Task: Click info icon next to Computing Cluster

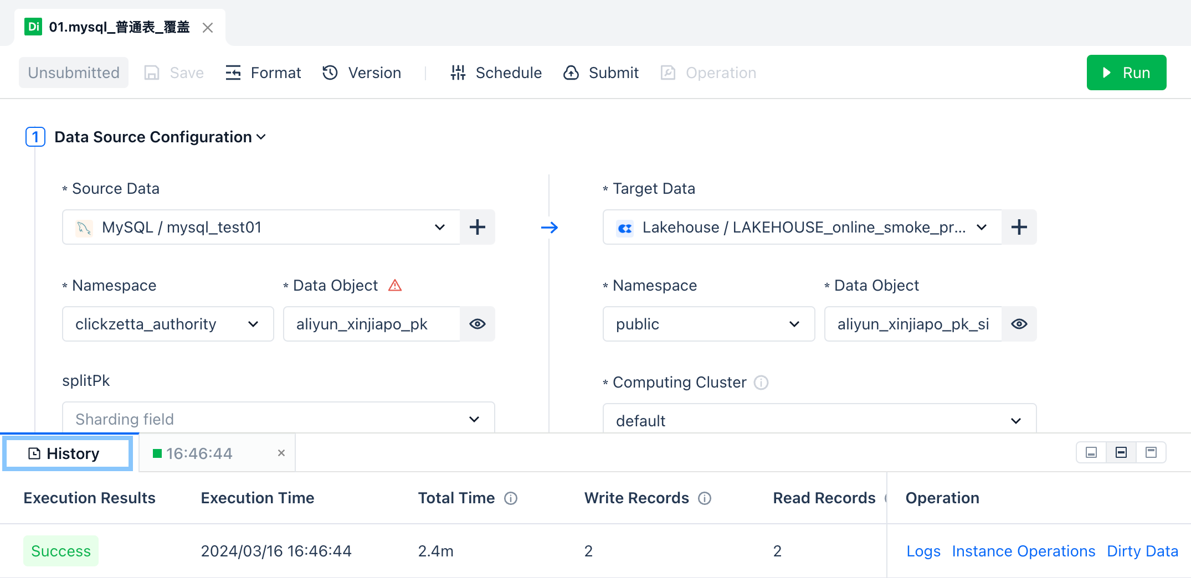Action: 761,383
